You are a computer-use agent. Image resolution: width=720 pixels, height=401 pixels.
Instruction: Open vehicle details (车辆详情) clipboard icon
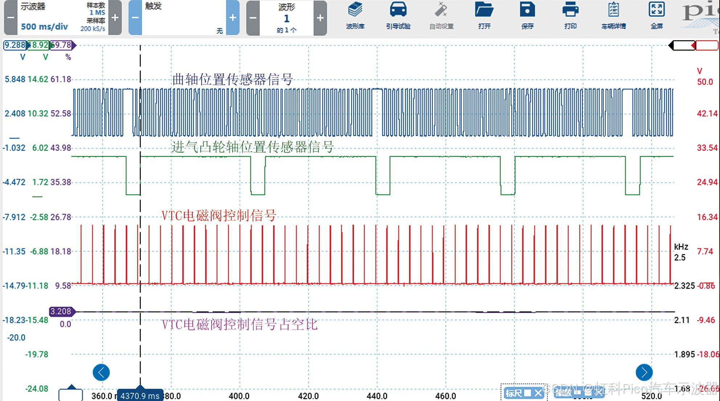613,11
